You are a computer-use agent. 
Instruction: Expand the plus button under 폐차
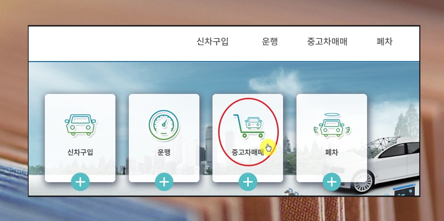pyautogui.click(x=332, y=182)
